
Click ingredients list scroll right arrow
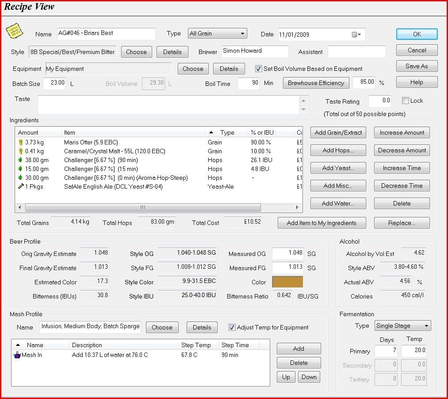pos(297,207)
